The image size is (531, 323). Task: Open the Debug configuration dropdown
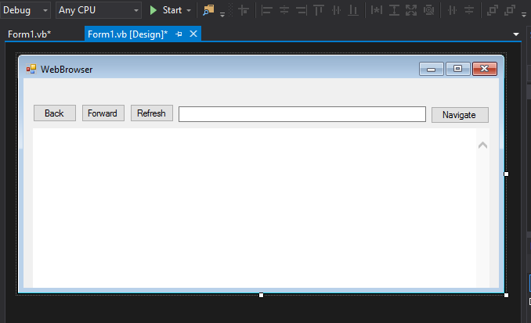tap(25, 10)
